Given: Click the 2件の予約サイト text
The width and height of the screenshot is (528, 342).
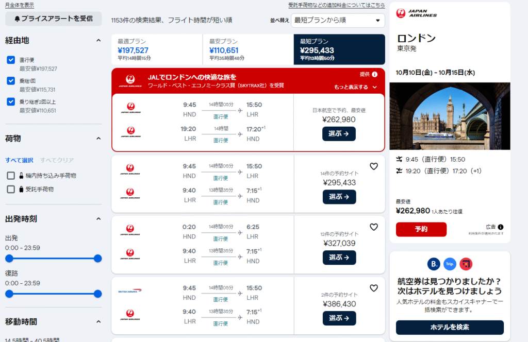Looking at the screenshot, I should [x=339, y=295].
